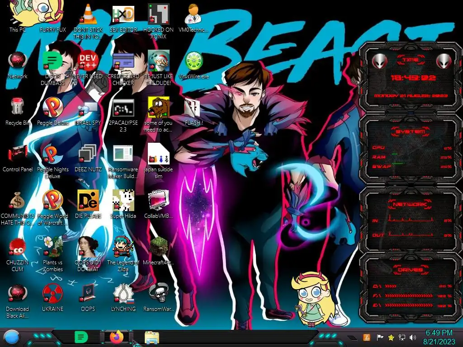
Task: Click the yellow star tray icon
Action: 391,337
